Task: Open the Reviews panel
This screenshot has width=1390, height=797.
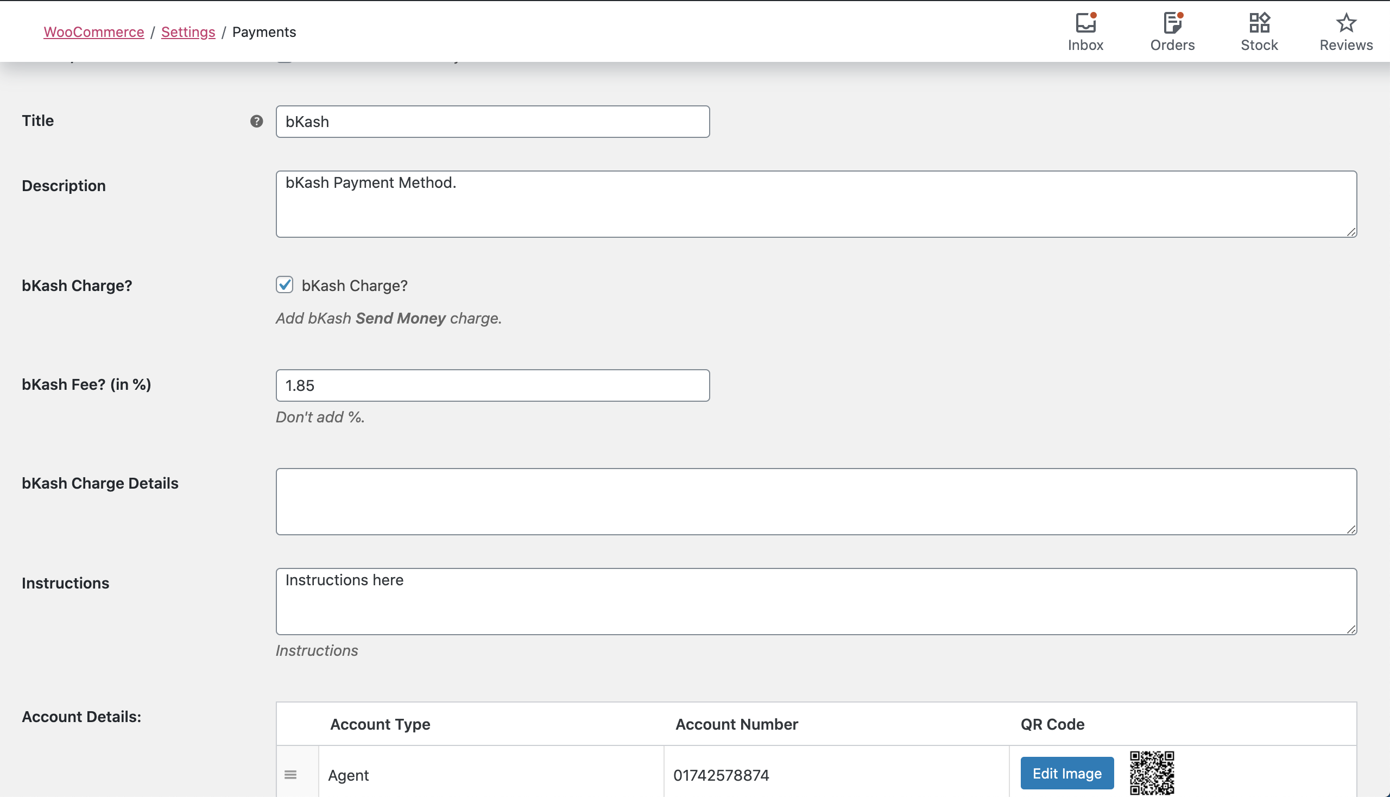Action: click(x=1345, y=31)
